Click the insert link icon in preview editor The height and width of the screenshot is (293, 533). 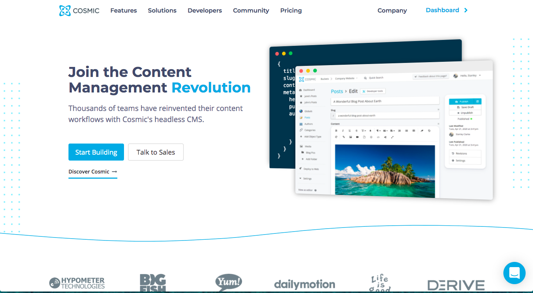click(x=343, y=137)
